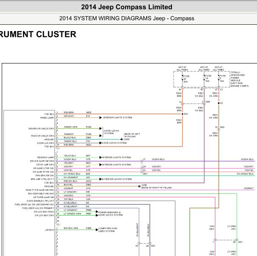The width and height of the screenshot is (257, 256).
Task: Click the "DR AJAR RT RR SIG" label
Action: (x=43, y=172)
